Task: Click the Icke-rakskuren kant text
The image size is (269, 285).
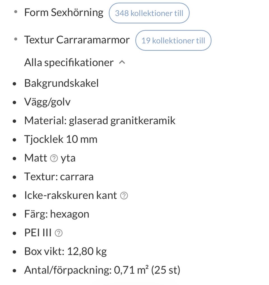Action: [x=70, y=196]
